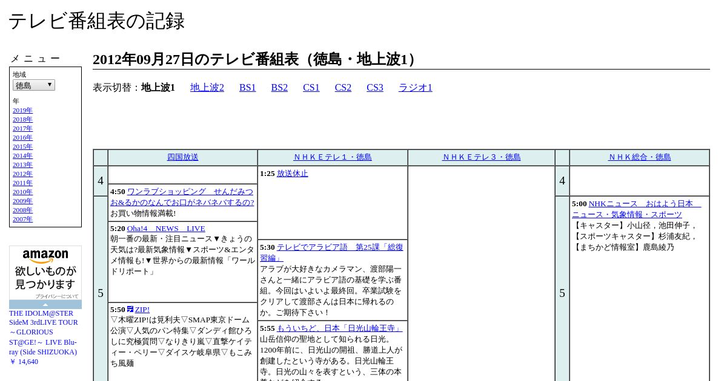This screenshot has width=727, height=381.
Task: Open the 2010年 archive link
Action: pyautogui.click(x=22, y=192)
